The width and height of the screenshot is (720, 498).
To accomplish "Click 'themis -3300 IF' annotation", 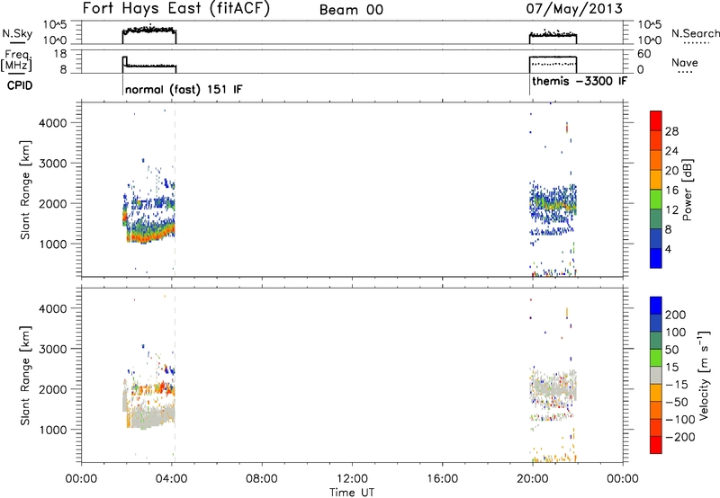I will [580, 81].
